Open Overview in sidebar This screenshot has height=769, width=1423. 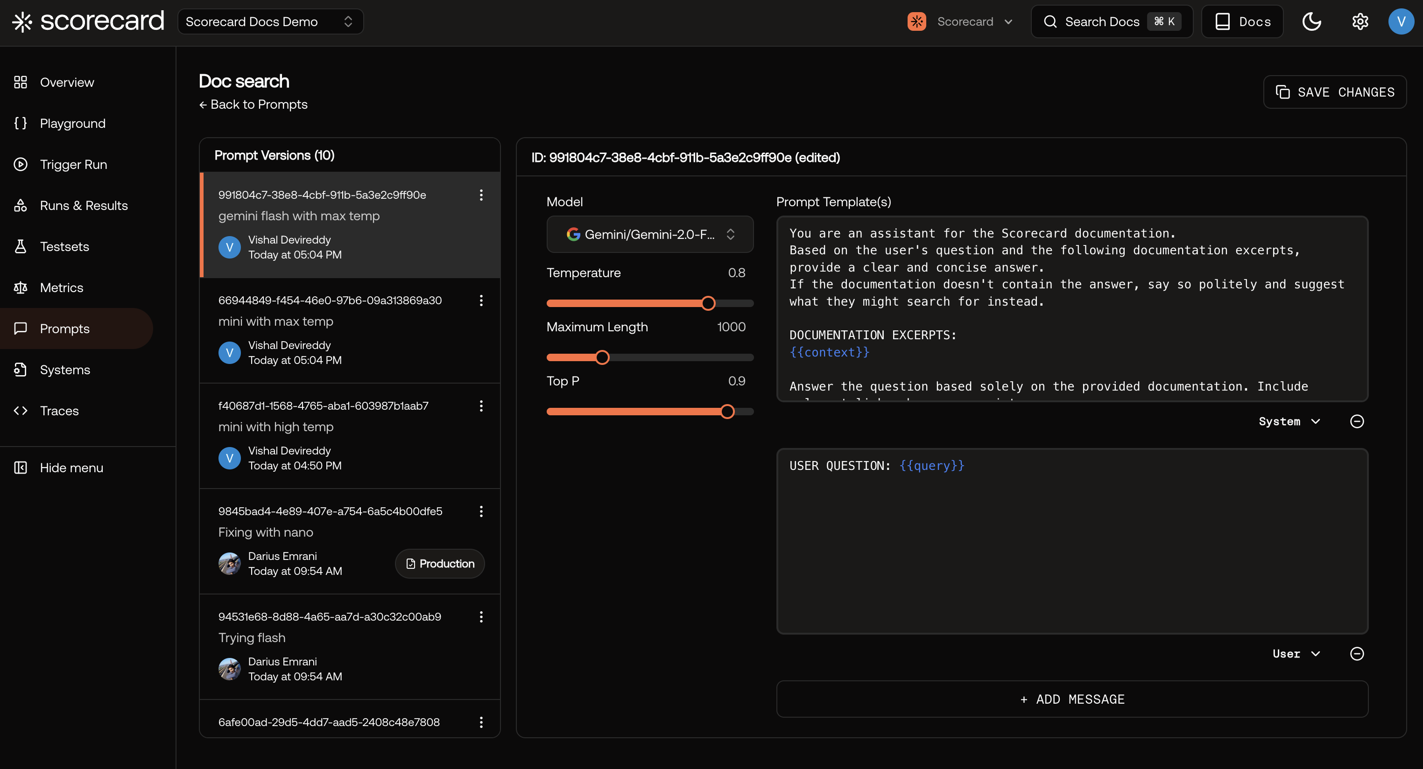pos(67,82)
